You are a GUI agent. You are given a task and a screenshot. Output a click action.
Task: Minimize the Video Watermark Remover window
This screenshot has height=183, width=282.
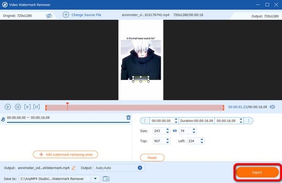coord(258,5)
